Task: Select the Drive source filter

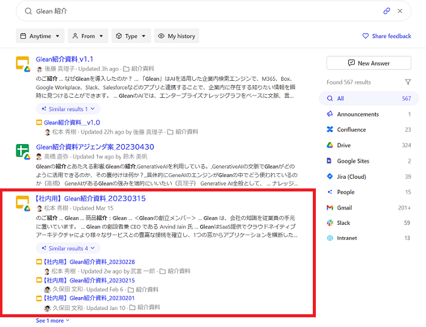Action: [344, 145]
